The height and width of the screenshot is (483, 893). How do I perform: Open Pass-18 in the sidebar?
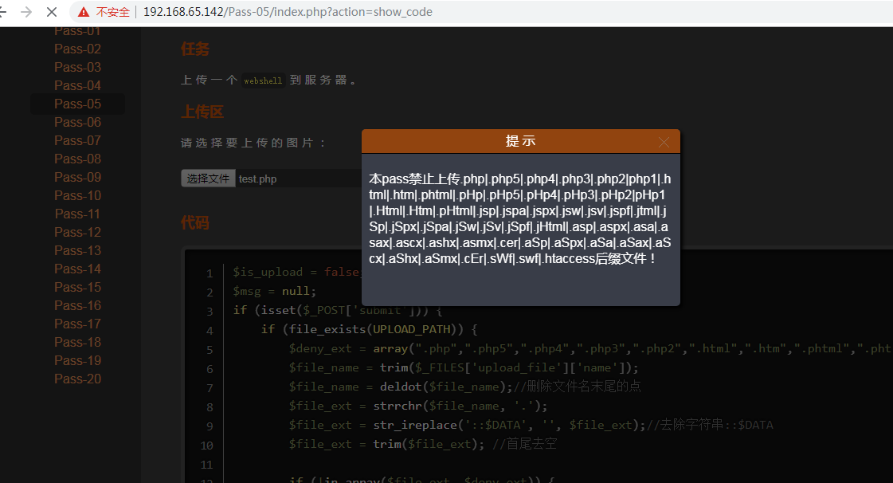click(77, 342)
